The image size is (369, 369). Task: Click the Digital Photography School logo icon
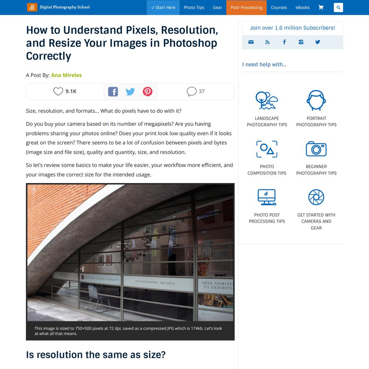coord(32,7)
